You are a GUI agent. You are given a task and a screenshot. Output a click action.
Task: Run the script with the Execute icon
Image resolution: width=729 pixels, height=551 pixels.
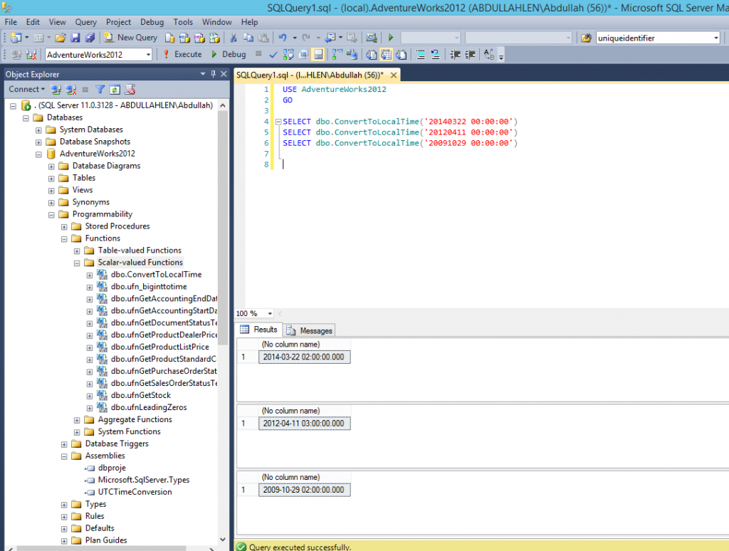pos(184,54)
